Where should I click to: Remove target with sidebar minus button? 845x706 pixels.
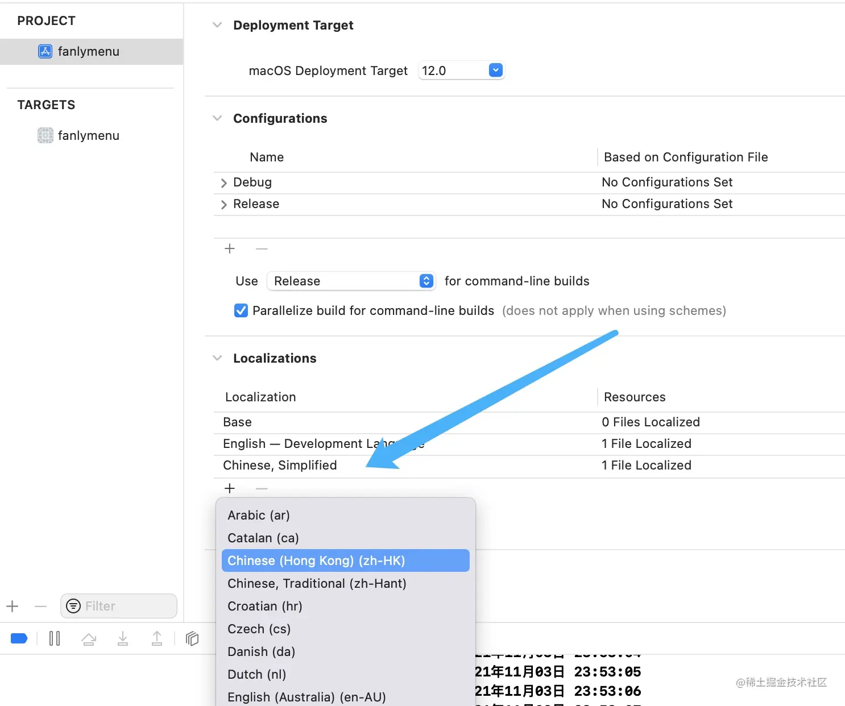40,607
